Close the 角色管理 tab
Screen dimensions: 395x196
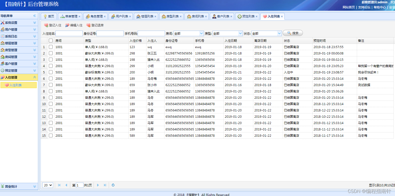(x=105, y=16)
